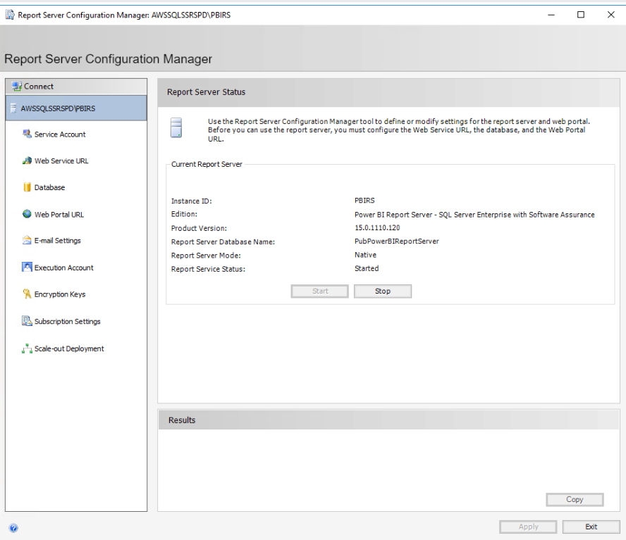626x540 pixels.
Task: Open the Service Account page
Action: click(x=60, y=134)
